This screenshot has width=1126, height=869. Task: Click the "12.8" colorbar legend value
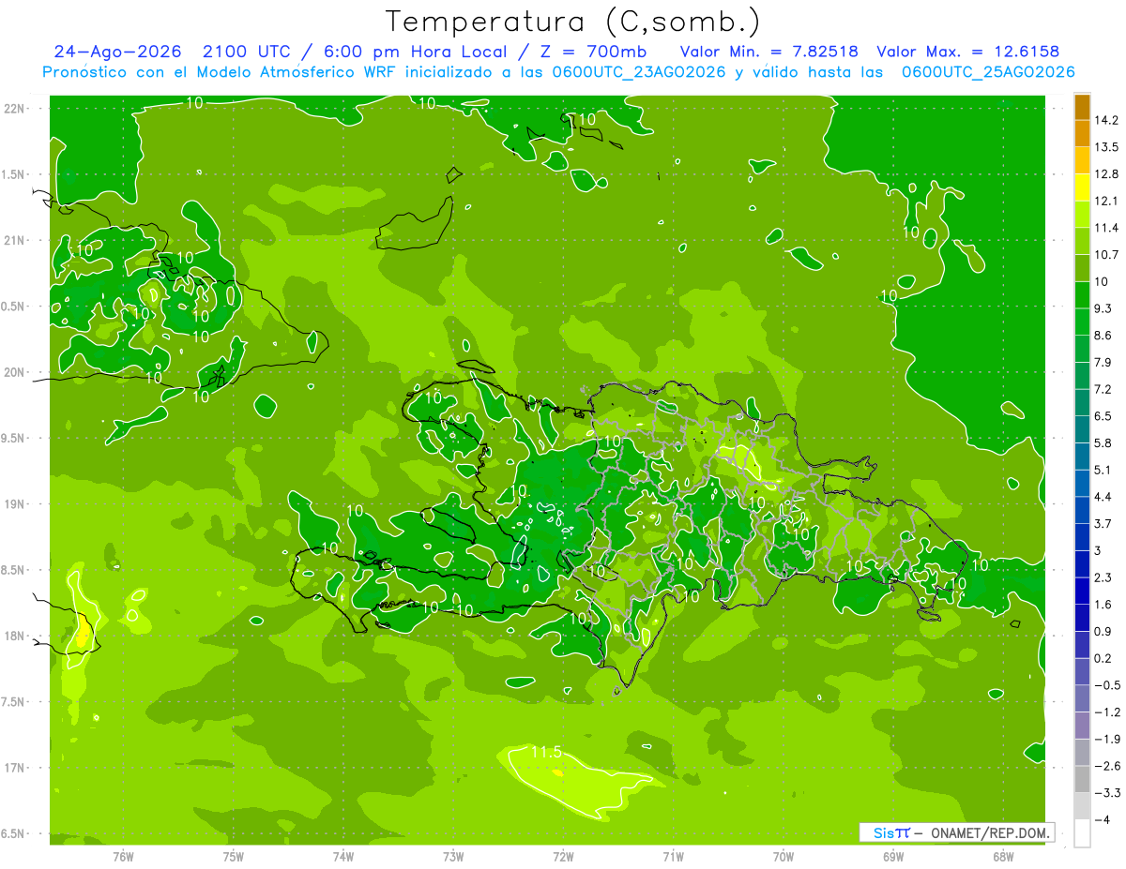pos(1106,174)
